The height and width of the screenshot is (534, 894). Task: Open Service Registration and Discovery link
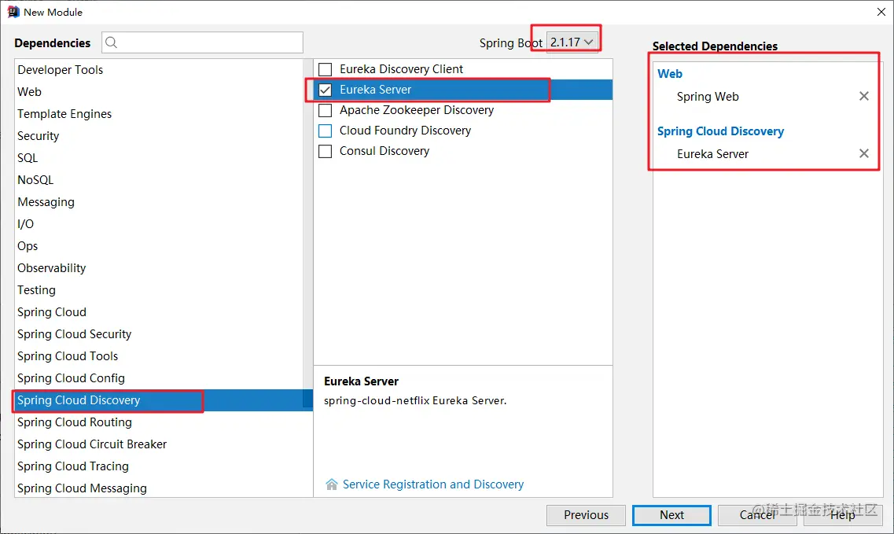pos(433,484)
